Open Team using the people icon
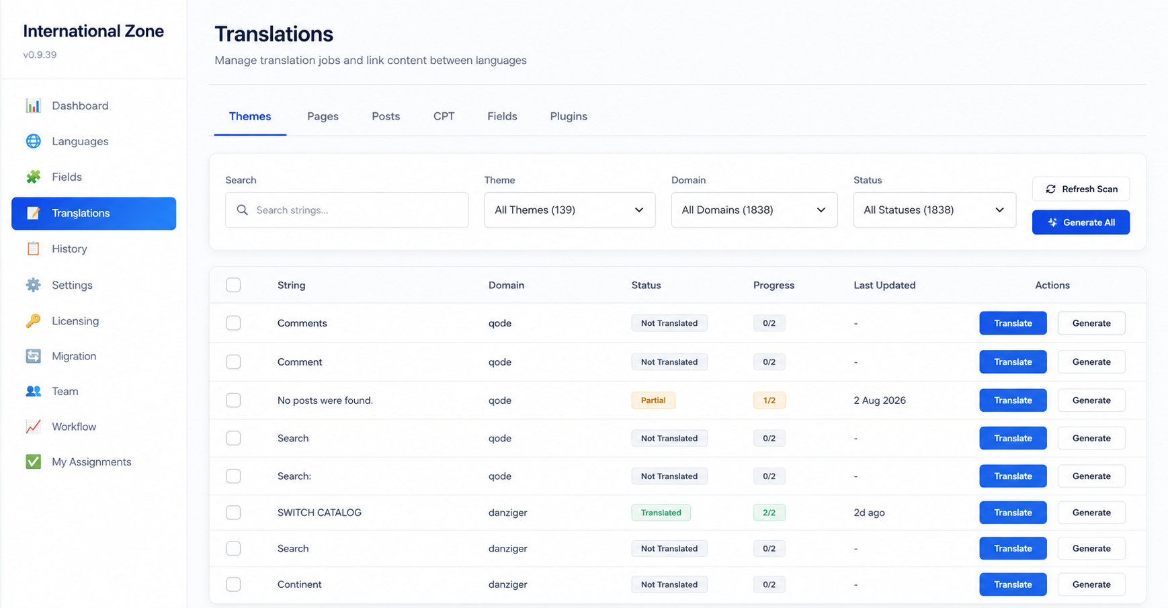Viewport: 1168px width, 608px height. (33, 391)
